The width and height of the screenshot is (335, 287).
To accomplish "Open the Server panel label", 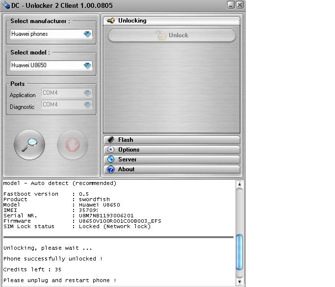I will (127, 159).
